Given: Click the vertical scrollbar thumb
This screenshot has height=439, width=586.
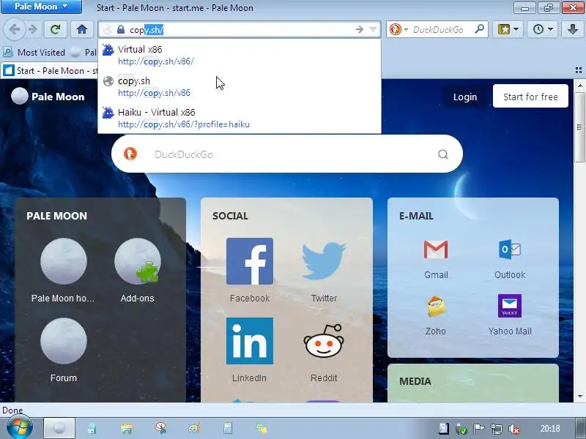Looking at the screenshot, I should [x=579, y=127].
